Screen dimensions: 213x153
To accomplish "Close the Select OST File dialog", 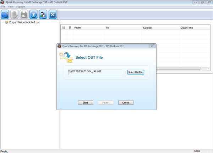I will tap(152, 46).
